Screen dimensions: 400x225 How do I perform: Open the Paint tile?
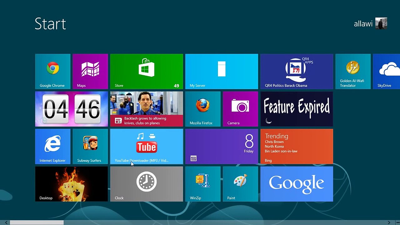click(x=240, y=184)
